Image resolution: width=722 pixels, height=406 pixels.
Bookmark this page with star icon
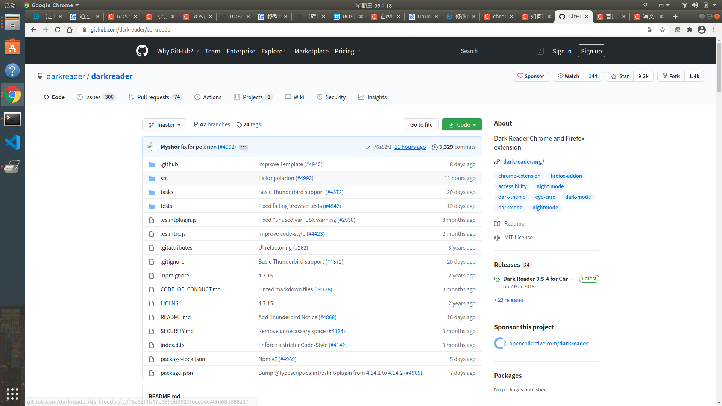pyautogui.click(x=663, y=30)
